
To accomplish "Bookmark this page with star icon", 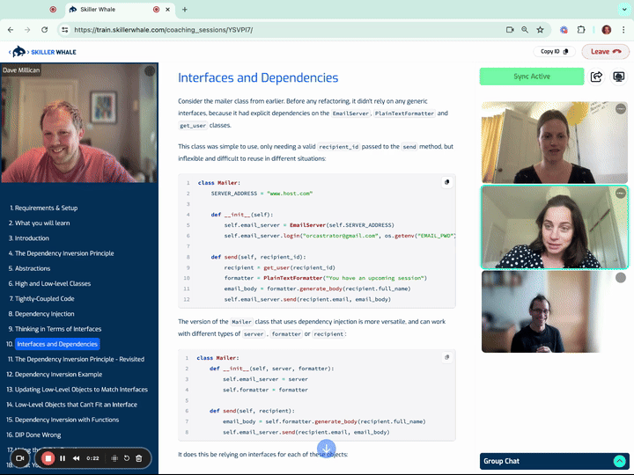I will click(540, 30).
